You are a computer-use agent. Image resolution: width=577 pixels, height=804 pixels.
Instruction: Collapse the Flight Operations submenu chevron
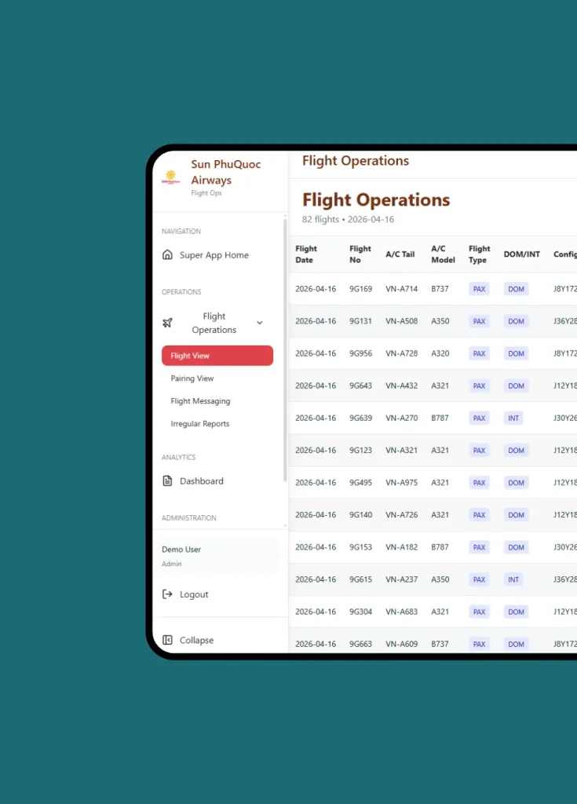click(x=260, y=323)
